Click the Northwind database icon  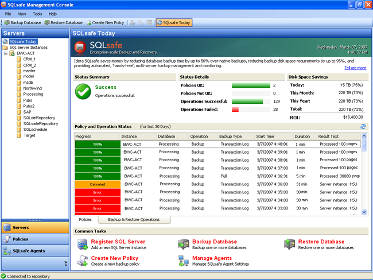pyautogui.click(x=19, y=88)
